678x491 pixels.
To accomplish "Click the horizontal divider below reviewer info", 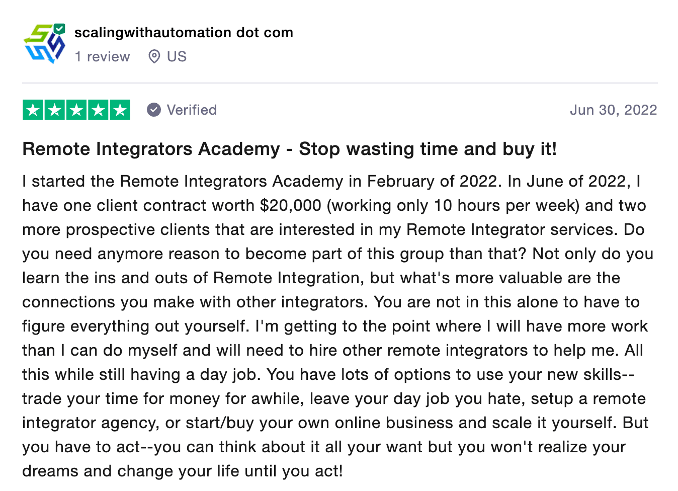I will [340, 83].
